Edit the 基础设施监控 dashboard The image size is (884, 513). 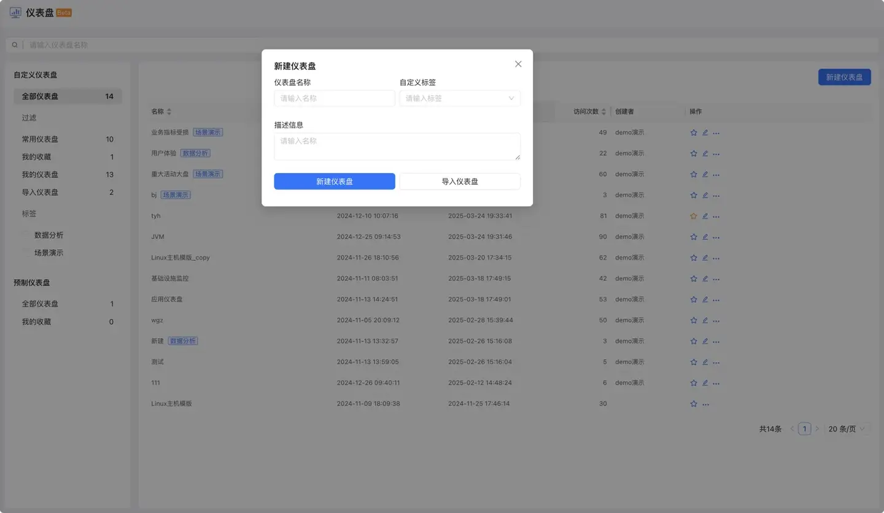coord(705,279)
